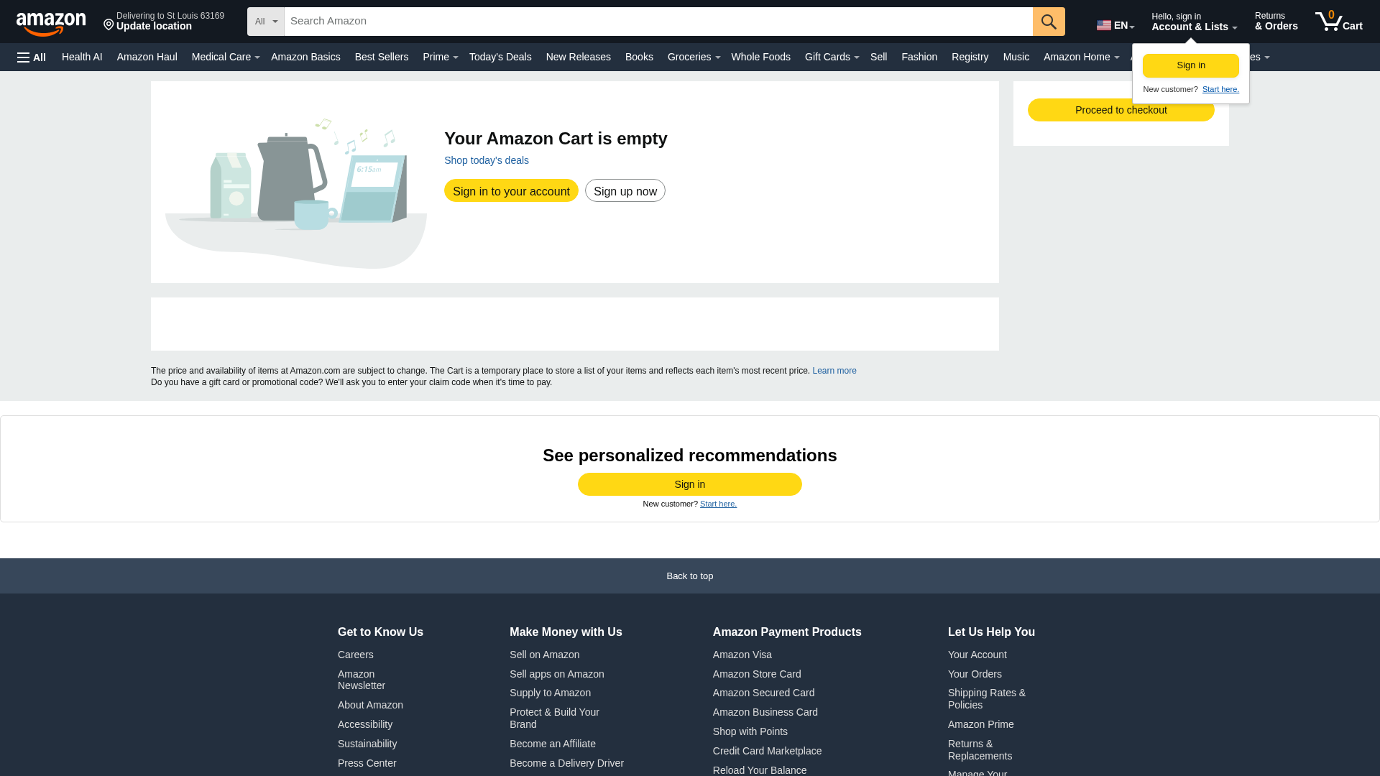This screenshot has width=1380, height=776.
Task: Open Amazon Newsletter footer link
Action: [362, 680]
